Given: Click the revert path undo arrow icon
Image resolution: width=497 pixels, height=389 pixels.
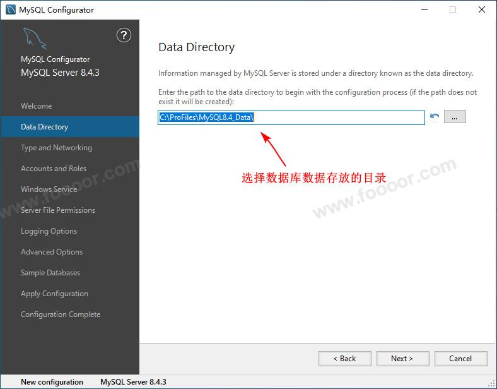Looking at the screenshot, I should pos(435,117).
